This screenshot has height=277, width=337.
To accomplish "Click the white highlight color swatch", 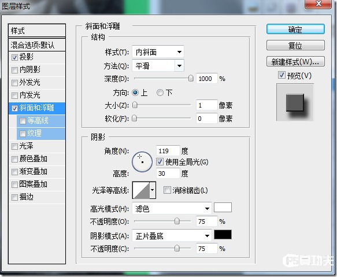I will [x=223, y=208].
